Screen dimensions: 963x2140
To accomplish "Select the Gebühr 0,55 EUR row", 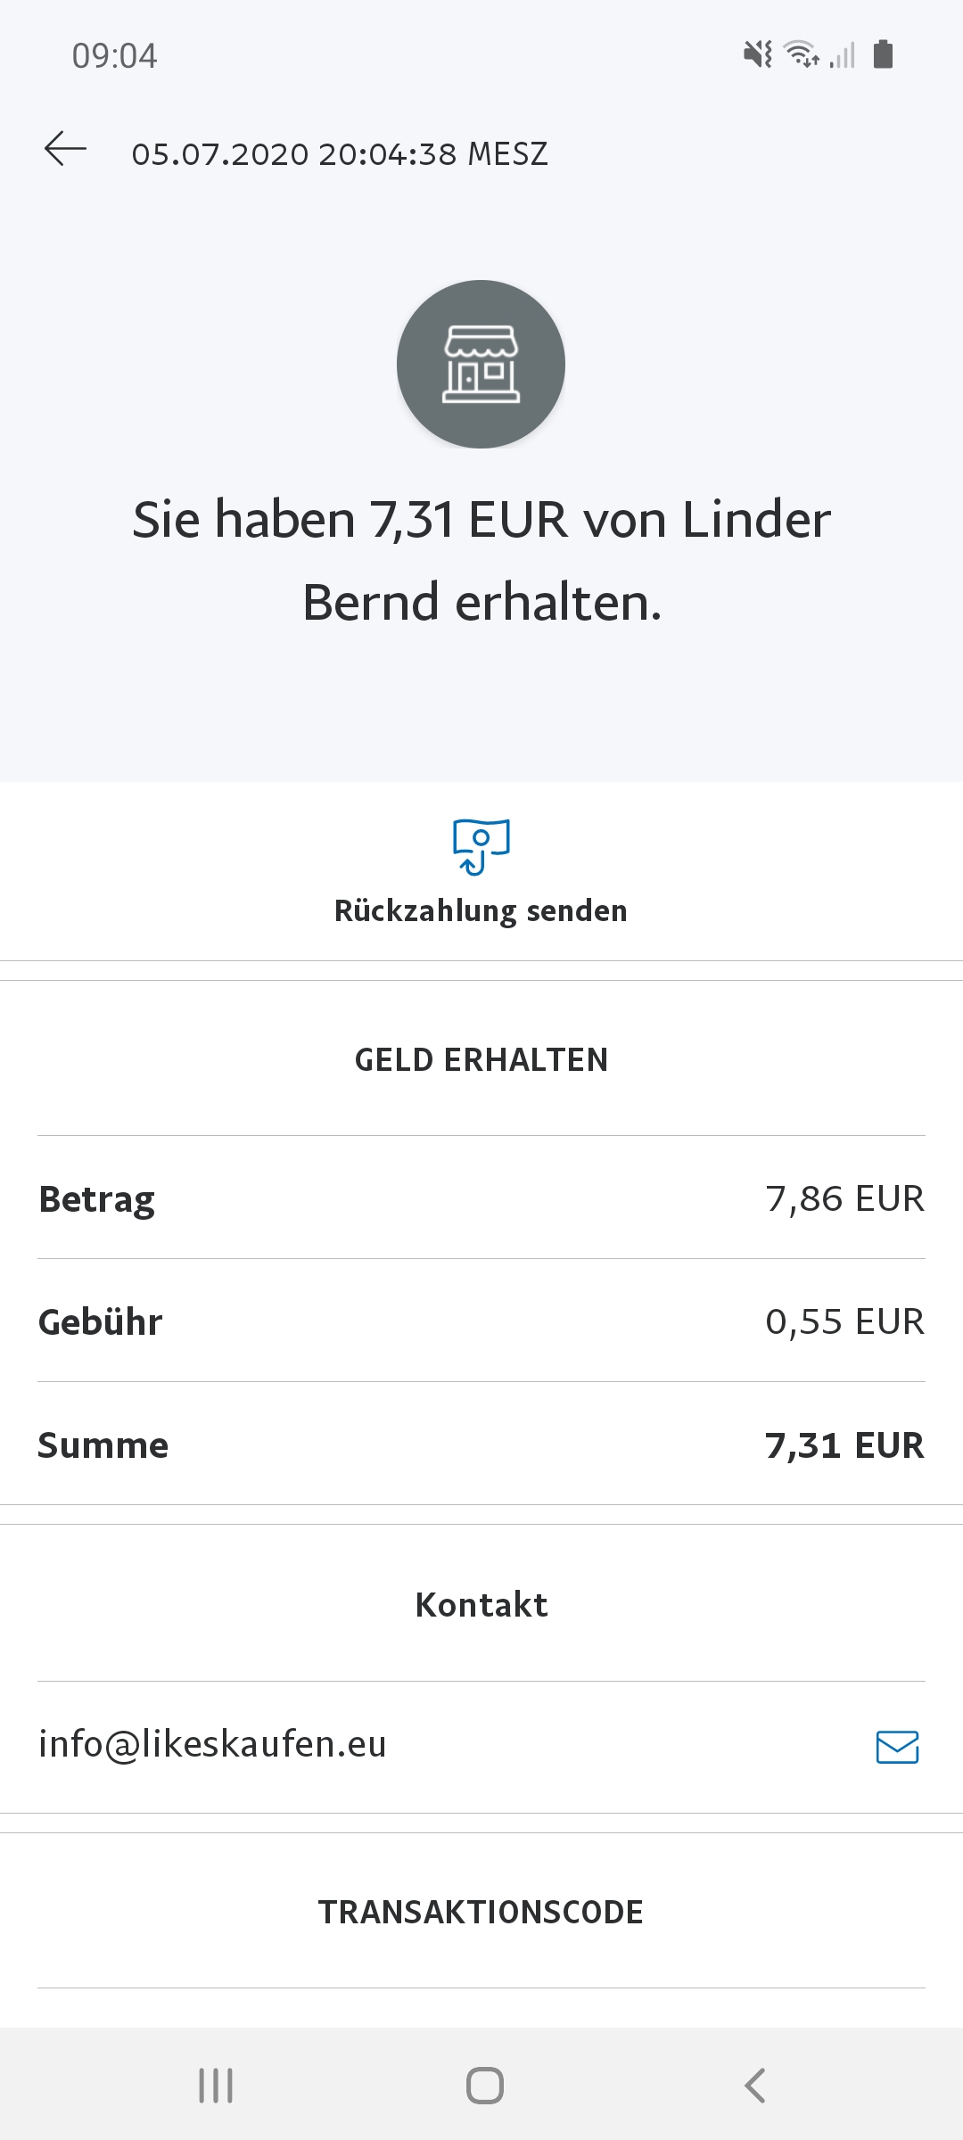I will coord(481,1321).
